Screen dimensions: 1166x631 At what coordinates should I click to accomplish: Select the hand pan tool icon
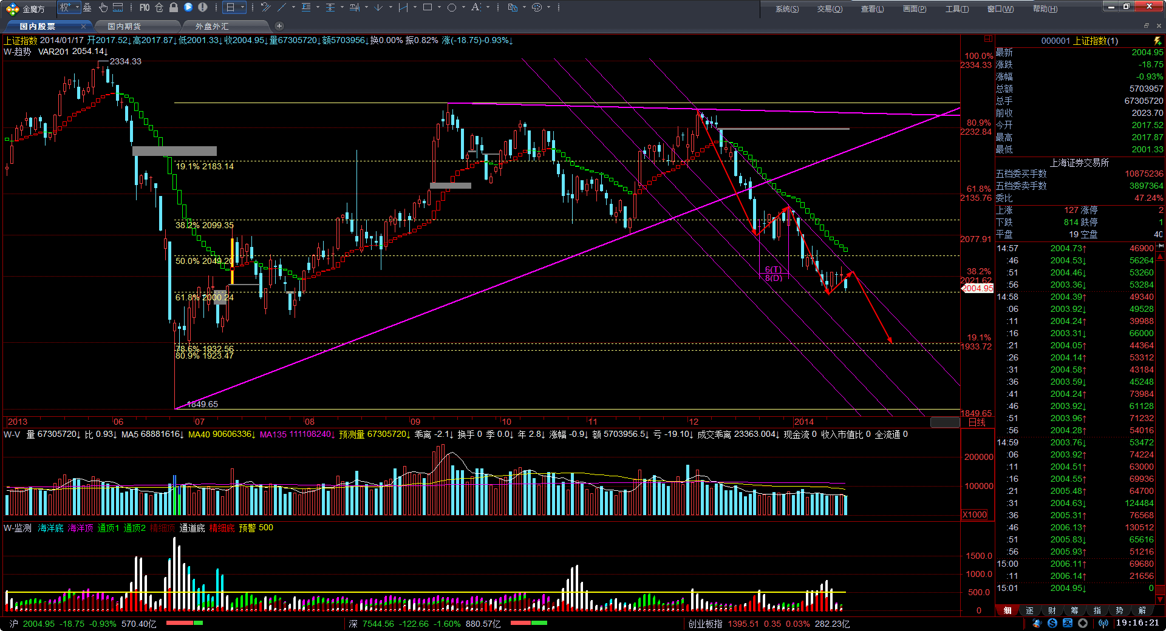(103, 8)
